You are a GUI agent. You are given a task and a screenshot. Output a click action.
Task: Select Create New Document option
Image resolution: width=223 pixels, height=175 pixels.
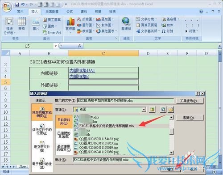[42, 146]
